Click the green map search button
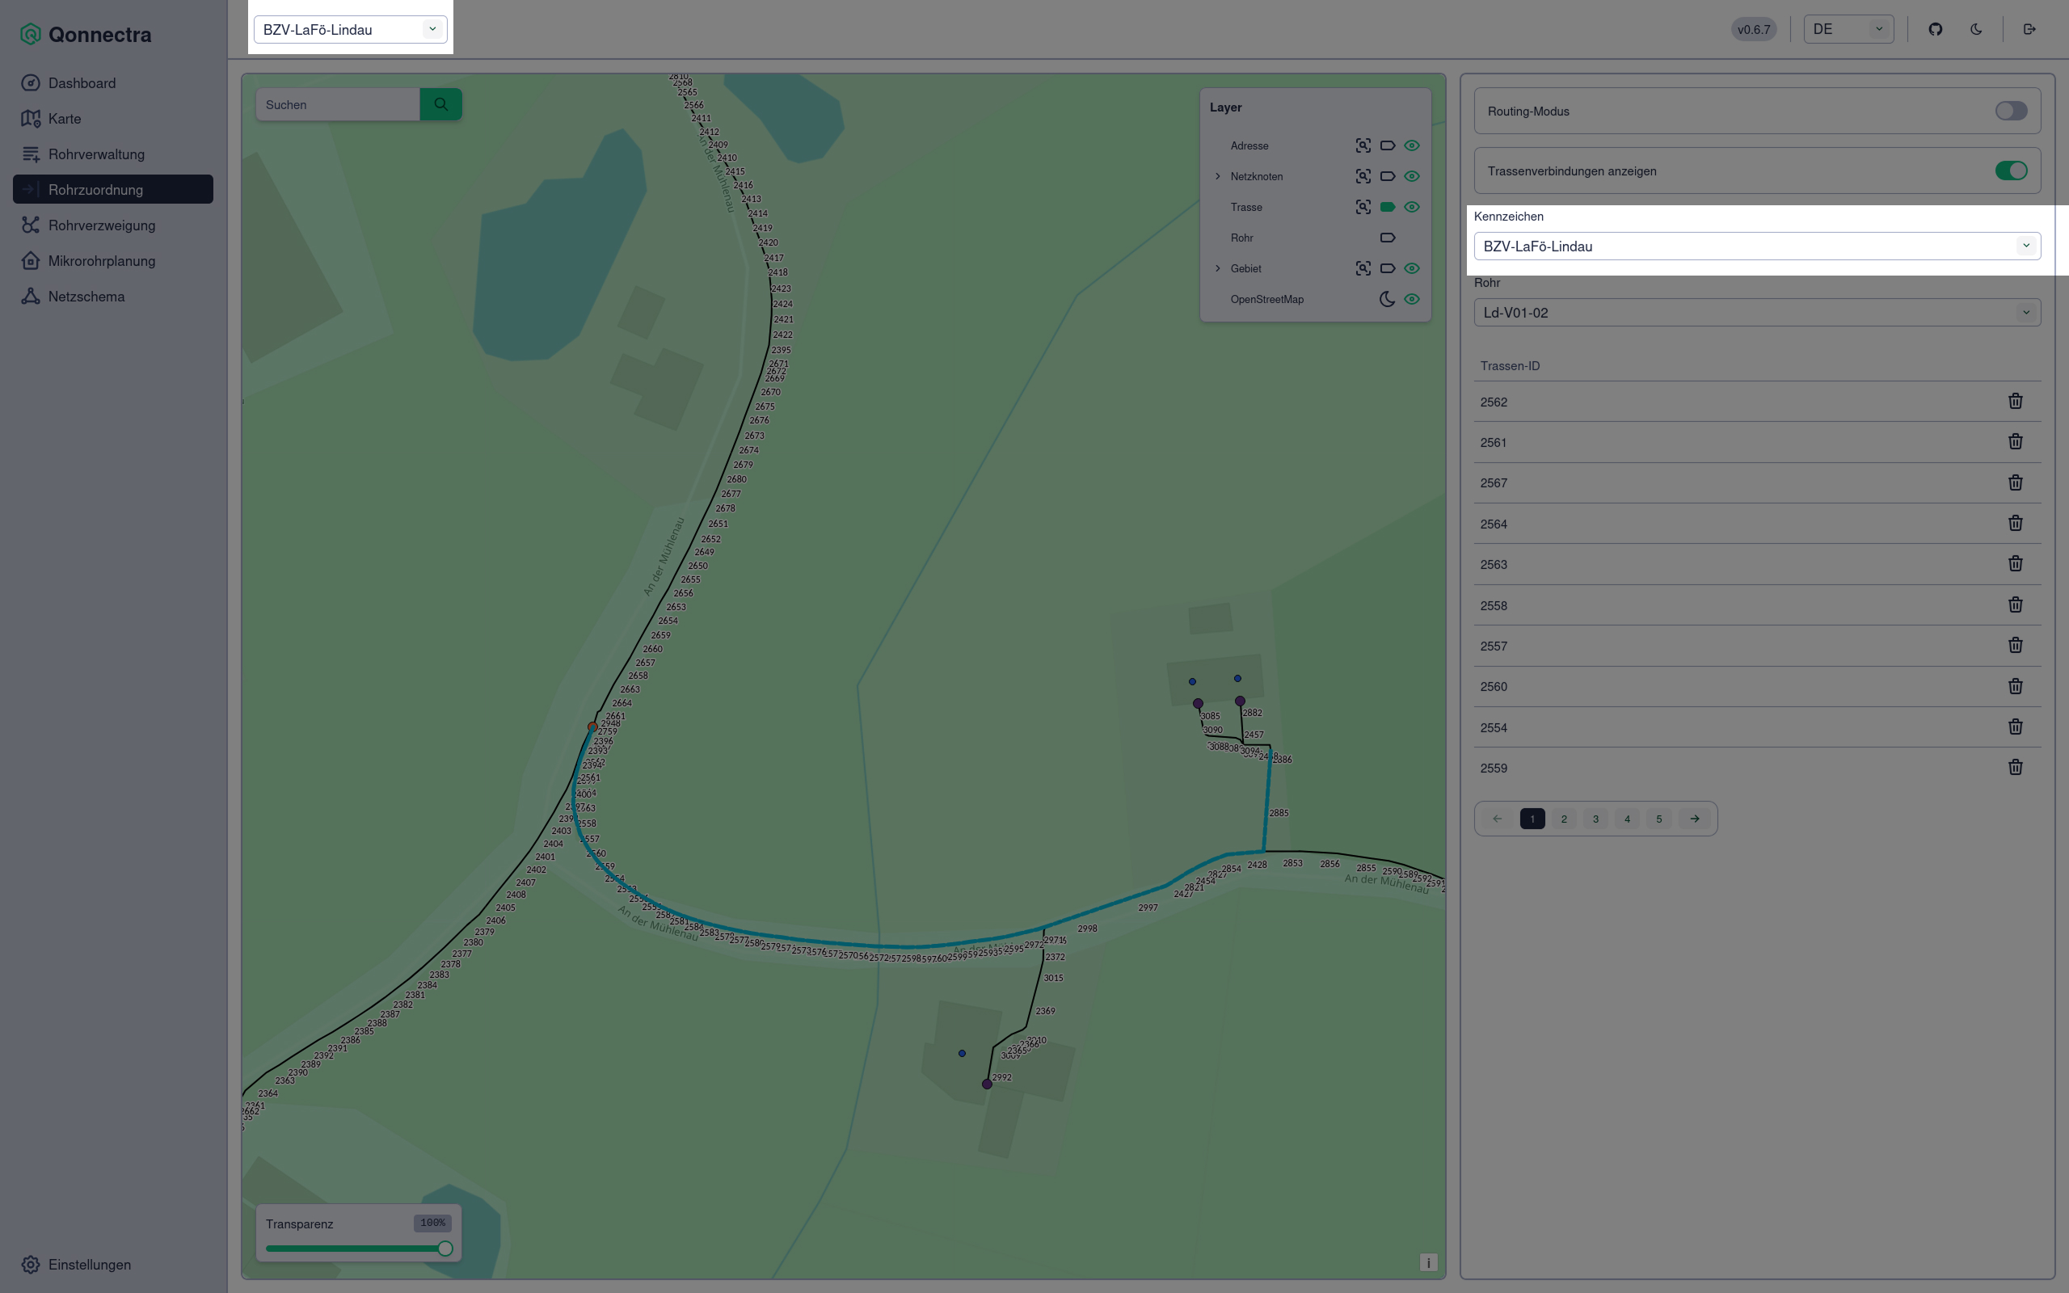 click(440, 104)
